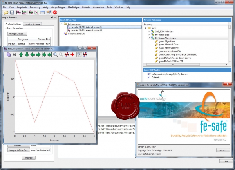Click the Subgroup column header
This screenshot has width=235, height=170.
coord(23,39)
